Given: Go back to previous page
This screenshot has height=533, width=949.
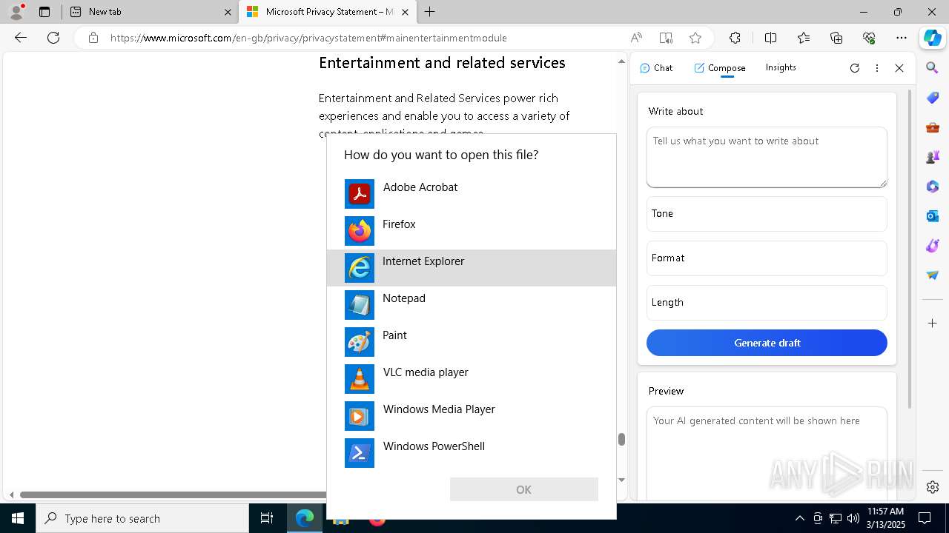Looking at the screenshot, I should tap(21, 38).
